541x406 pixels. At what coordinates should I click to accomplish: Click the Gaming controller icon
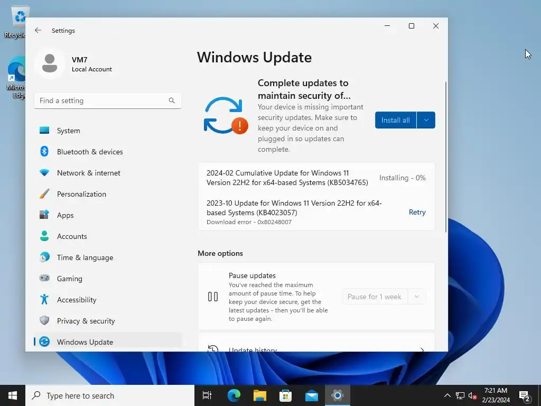[x=44, y=278]
